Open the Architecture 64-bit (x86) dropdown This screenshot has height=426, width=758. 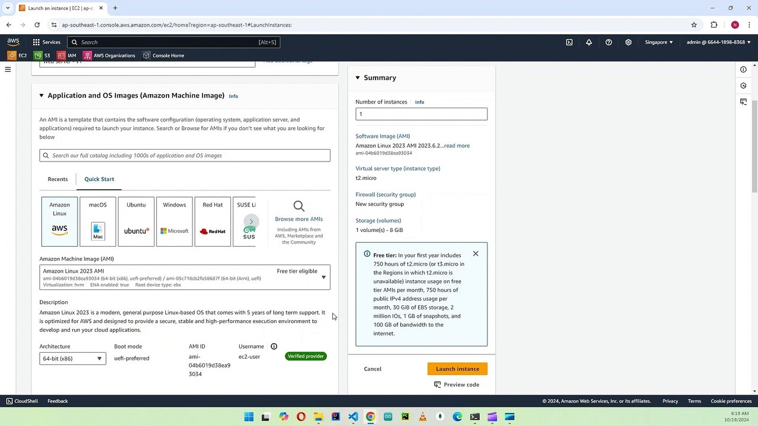73,358
